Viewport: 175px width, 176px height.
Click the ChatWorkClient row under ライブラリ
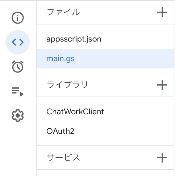[105, 112]
